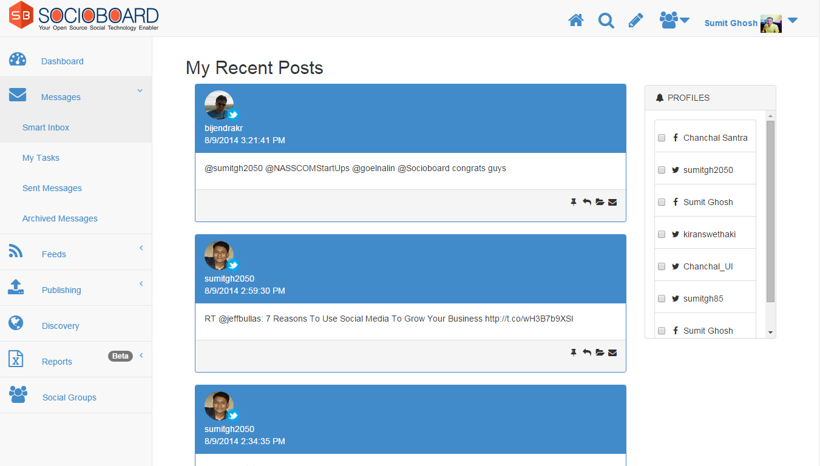Email the jeffbullas retweet via envelope icon
The width and height of the screenshot is (820, 466).
click(x=612, y=353)
